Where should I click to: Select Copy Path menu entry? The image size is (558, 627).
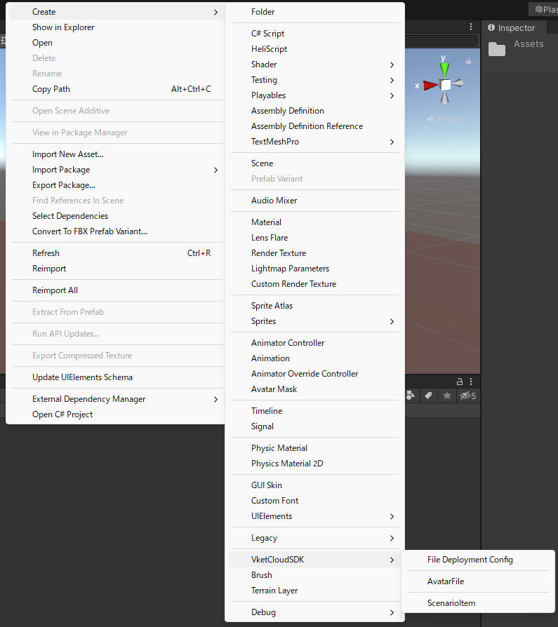pyautogui.click(x=117, y=89)
